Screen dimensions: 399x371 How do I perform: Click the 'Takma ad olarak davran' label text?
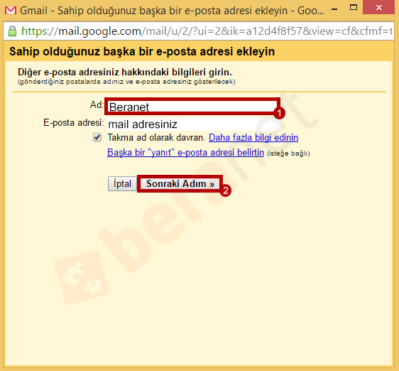[156, 138]
